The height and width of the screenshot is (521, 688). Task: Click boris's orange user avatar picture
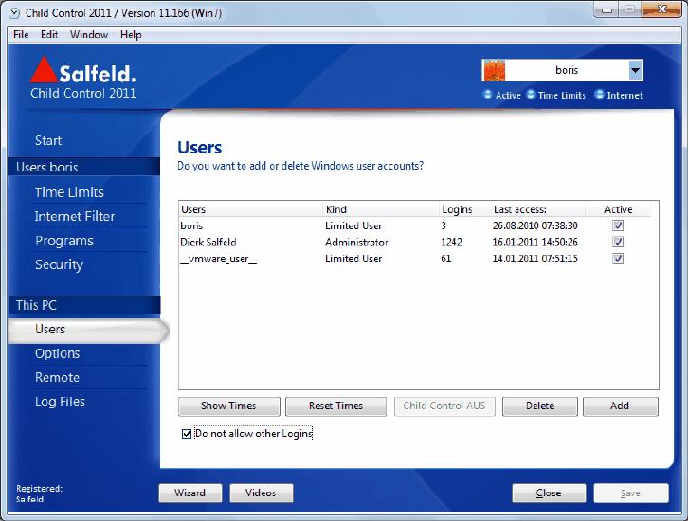494,70
